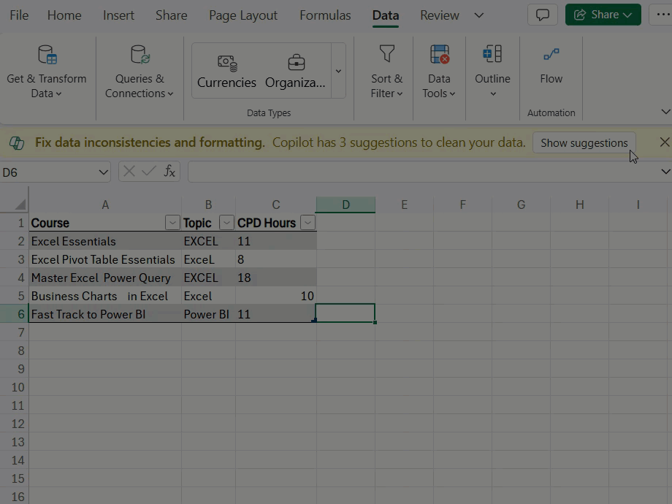Select the Organization data type
The width and height of the screenshot is (672, 504).
[x=295, y=71]
